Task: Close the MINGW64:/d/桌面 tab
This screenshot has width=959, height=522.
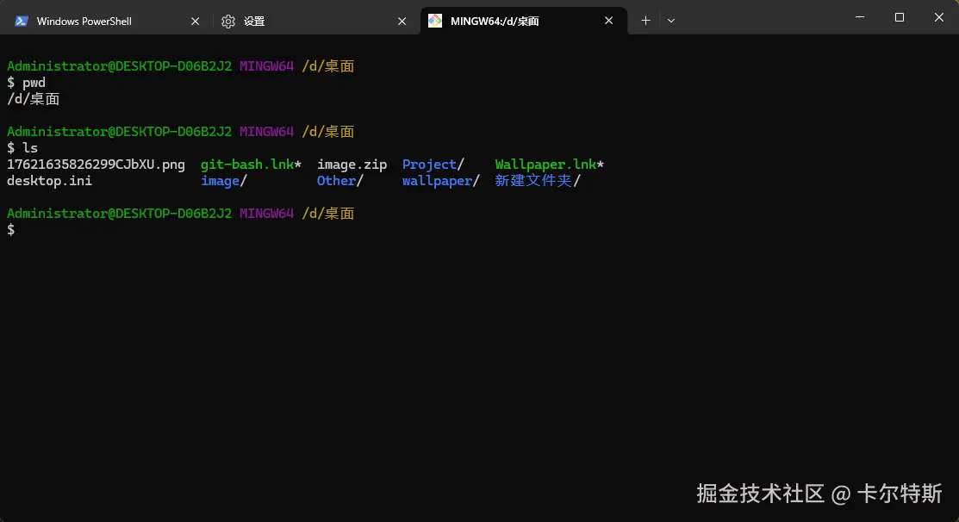Action: (x=608, y=20)
